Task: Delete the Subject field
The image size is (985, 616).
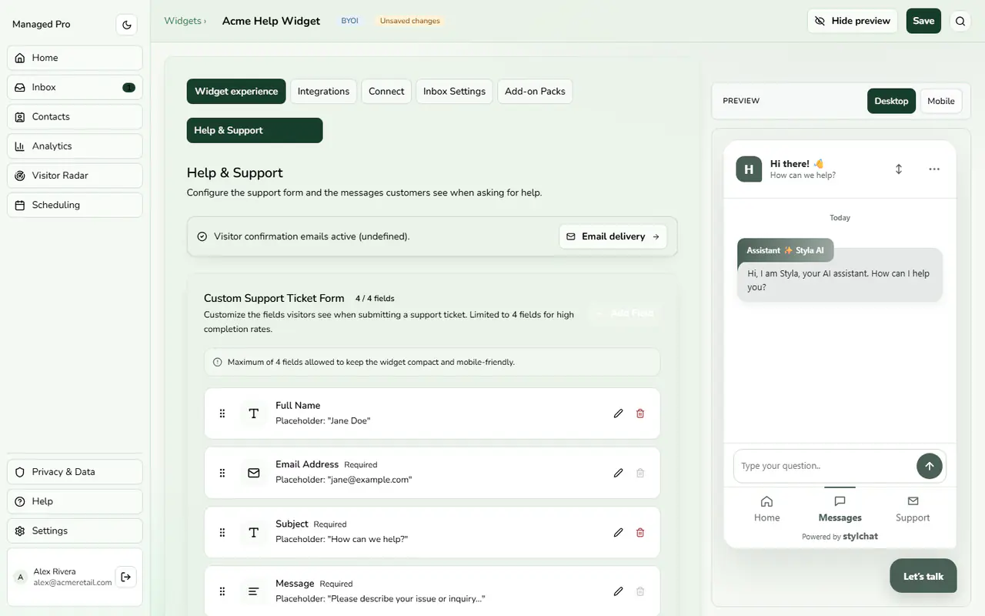Action: [640, 532]
